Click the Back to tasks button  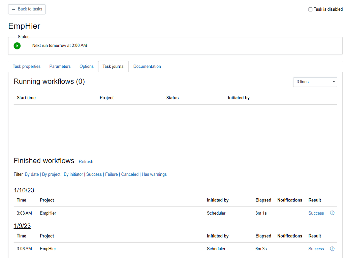pos(27,9)
